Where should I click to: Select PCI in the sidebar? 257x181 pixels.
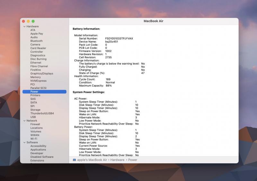(x=32, y=84)
